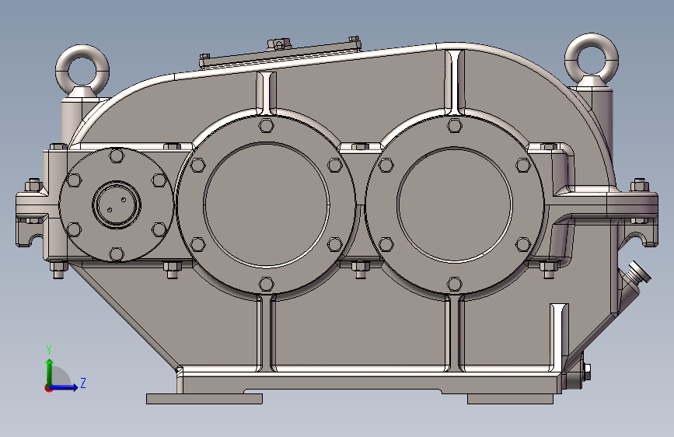Screen dimensions: 674x437
Task: Select the right bearing cover's center face
Action: point(455,205)
